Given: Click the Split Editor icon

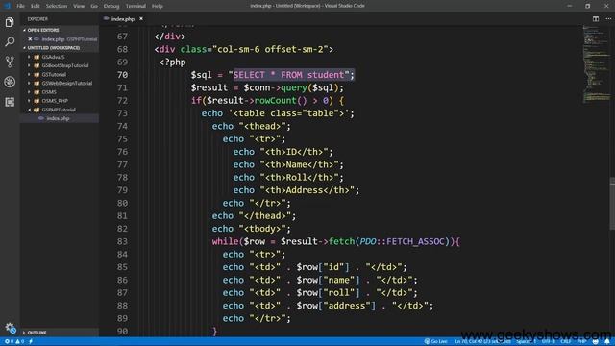Looking at the screenshot, I should pyautogui.click(x=596, y=19).
